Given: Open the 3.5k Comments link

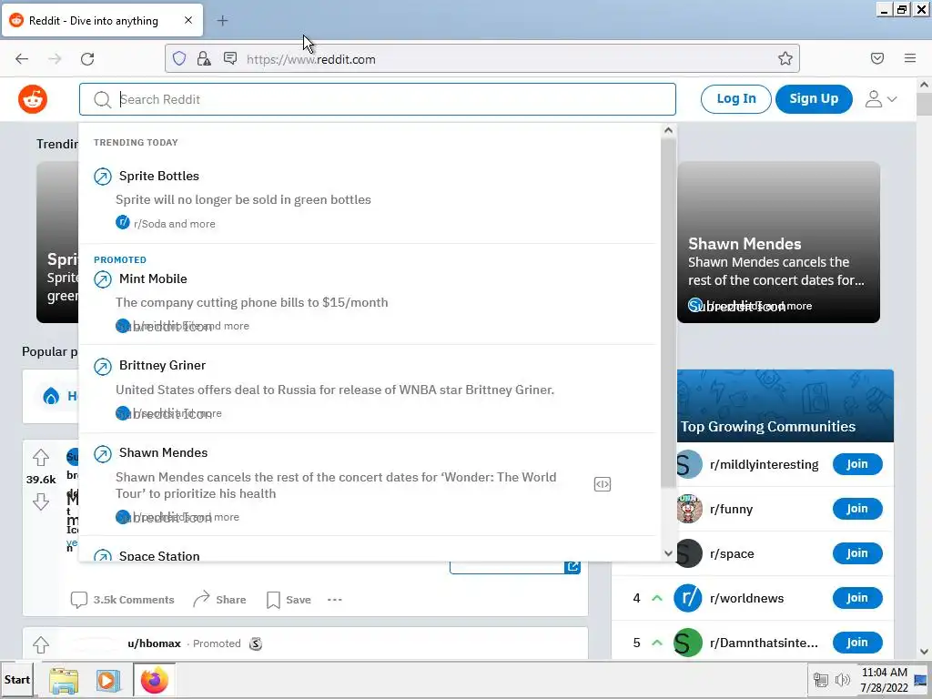Looking at the screenshot, I should 122,600.
